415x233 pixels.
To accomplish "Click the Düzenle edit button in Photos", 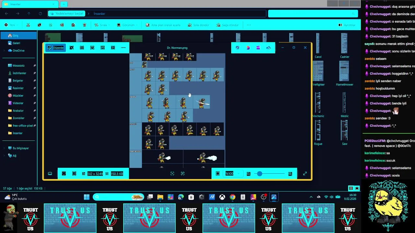I will (55, 48).
